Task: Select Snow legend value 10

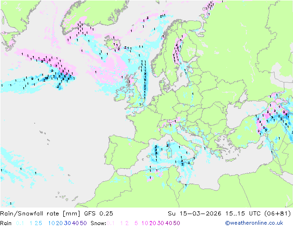Action: (145, 223)
